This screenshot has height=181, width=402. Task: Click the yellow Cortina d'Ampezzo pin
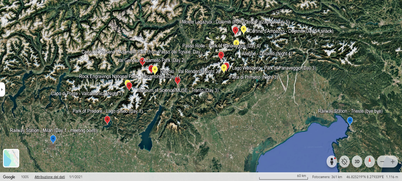(243, 29)
